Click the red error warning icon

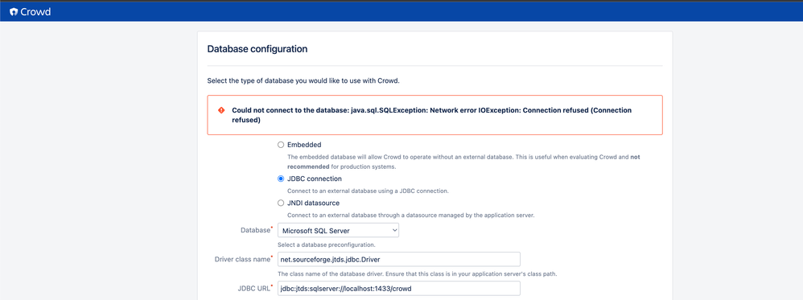coord(221,110)
